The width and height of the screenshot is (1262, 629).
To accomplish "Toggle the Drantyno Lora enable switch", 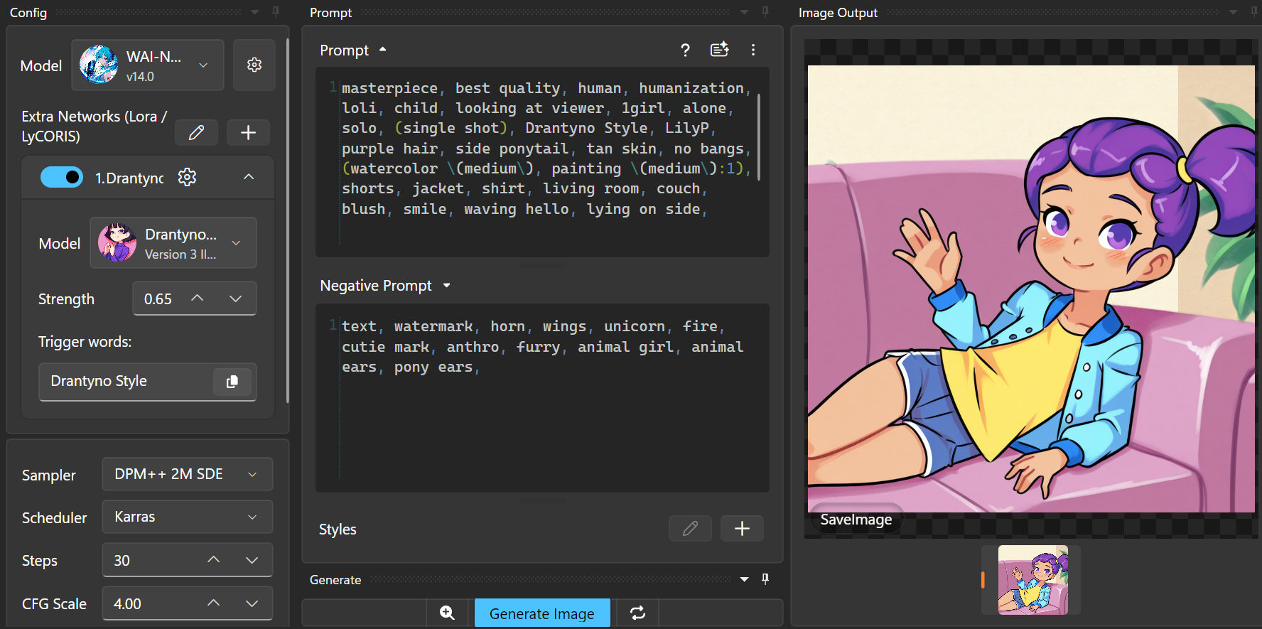I will click(x=62, y=177).
